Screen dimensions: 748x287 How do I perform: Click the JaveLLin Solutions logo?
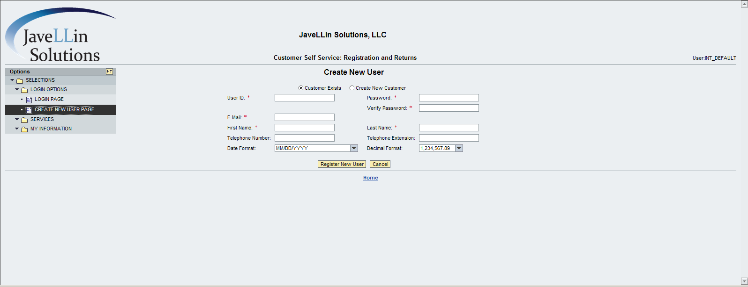pos(60,35)
